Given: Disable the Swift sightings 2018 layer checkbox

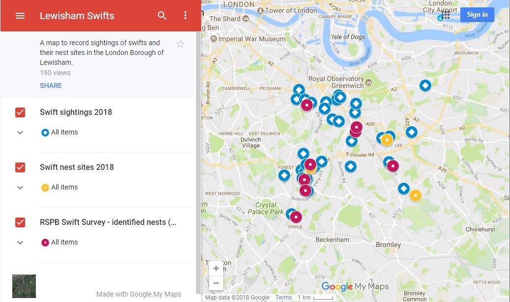Looking at the screenshot, I should point(20,112).
